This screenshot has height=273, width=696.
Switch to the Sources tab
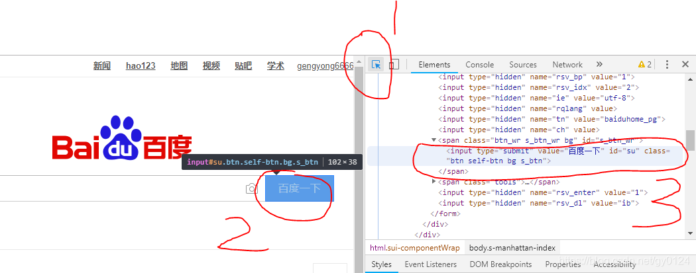[523, 65]
